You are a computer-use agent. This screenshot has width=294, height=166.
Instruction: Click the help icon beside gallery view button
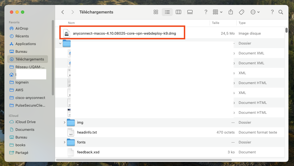click(206, 12)
